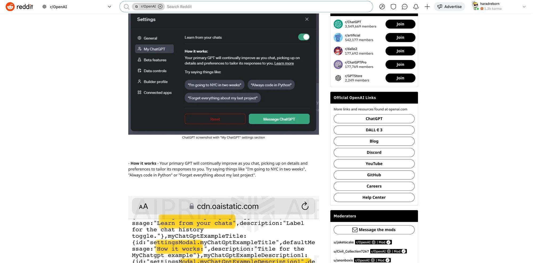This screenshot has height=263, width=533.
Task: Click the search magnifier icon
Action: [x=126, y=6]
